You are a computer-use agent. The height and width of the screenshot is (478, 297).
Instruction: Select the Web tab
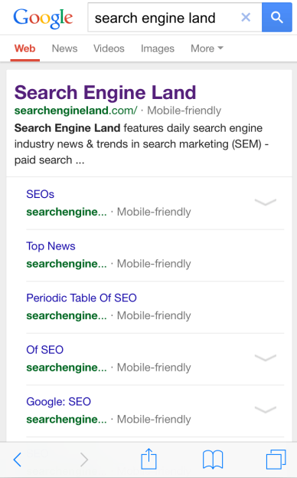25,48
